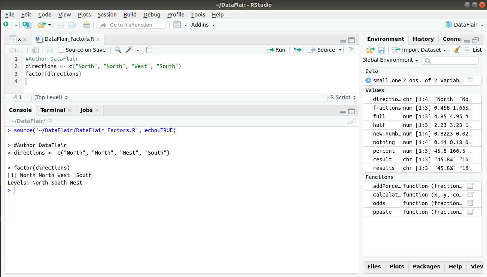Open a new file with the green plus icon
The image size is (487, 277).
pos(6,25)
